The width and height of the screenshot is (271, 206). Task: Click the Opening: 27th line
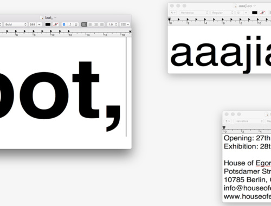pos(247,138)
